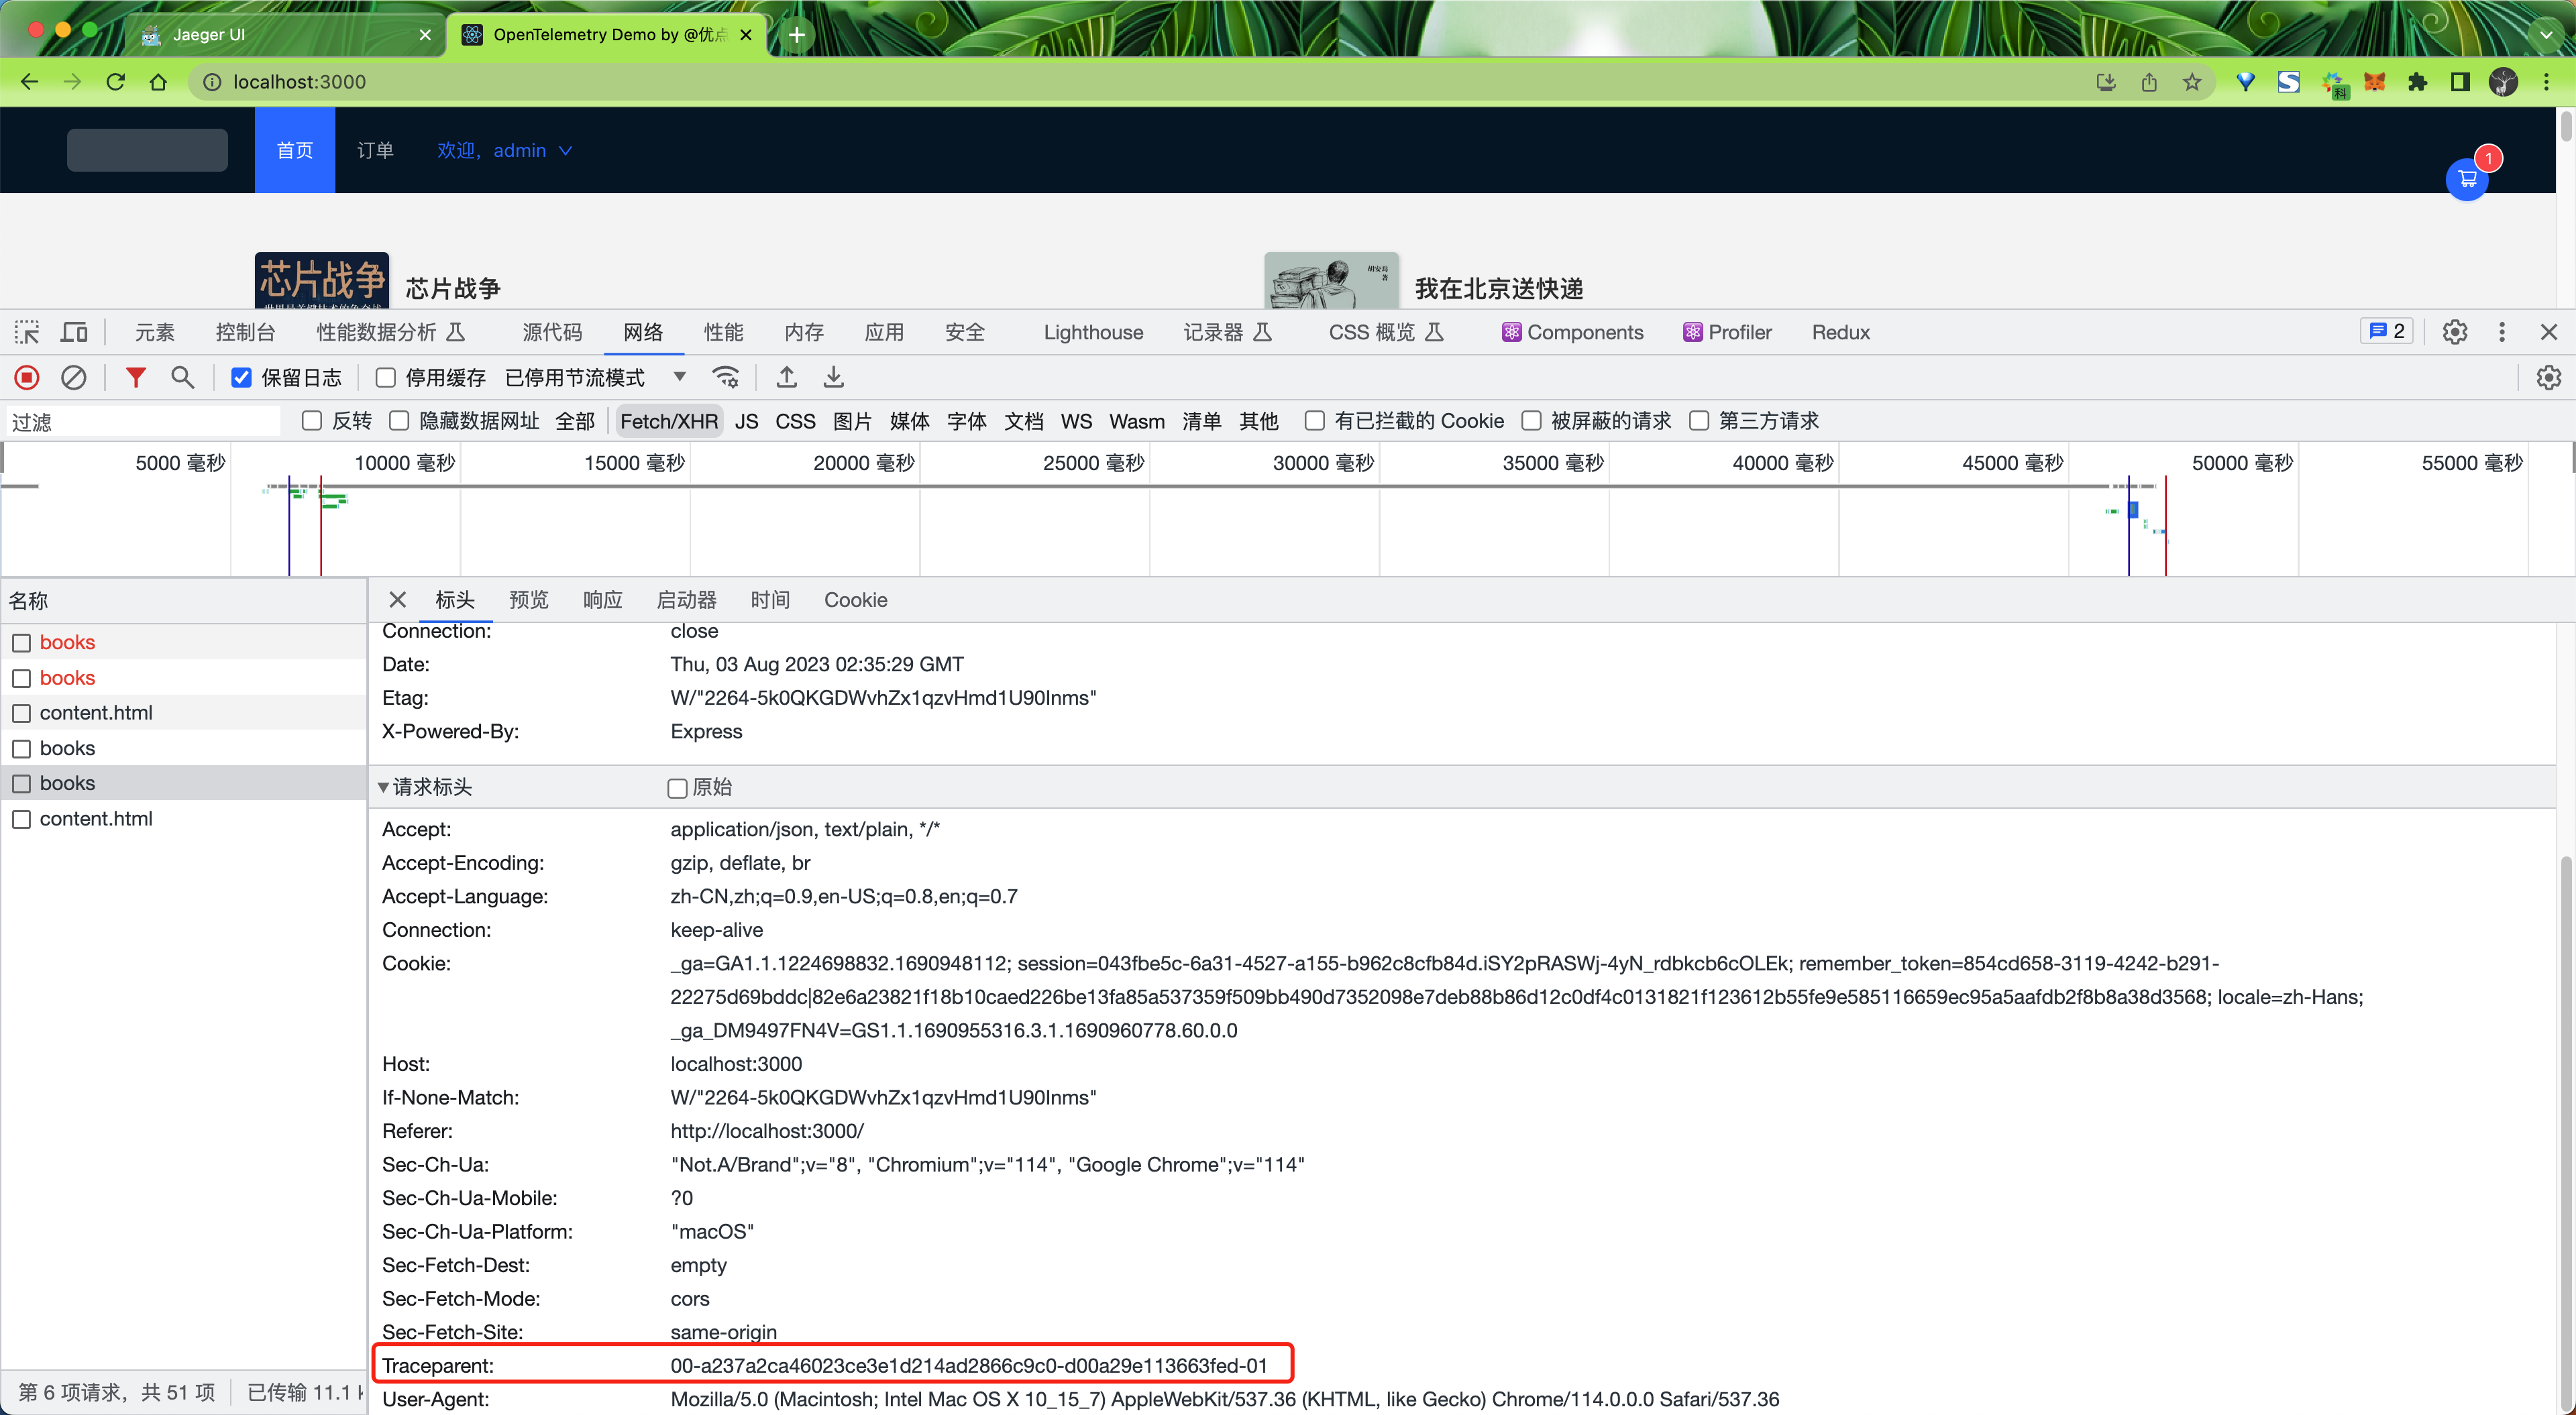Switch to the 预览 tab
Image resolution: width=2576 pixels, height=1415 pixels.
528,599
